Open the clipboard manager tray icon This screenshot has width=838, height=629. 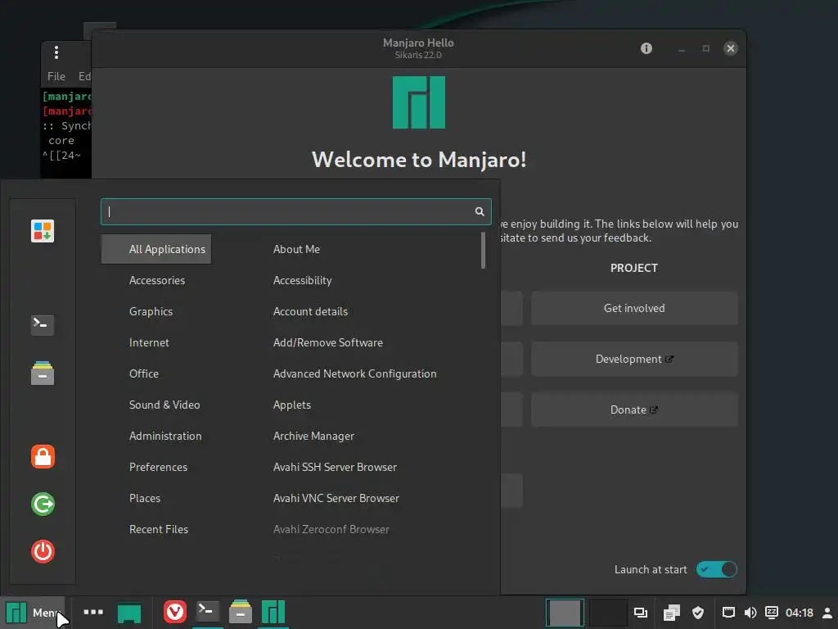(671, 613)
